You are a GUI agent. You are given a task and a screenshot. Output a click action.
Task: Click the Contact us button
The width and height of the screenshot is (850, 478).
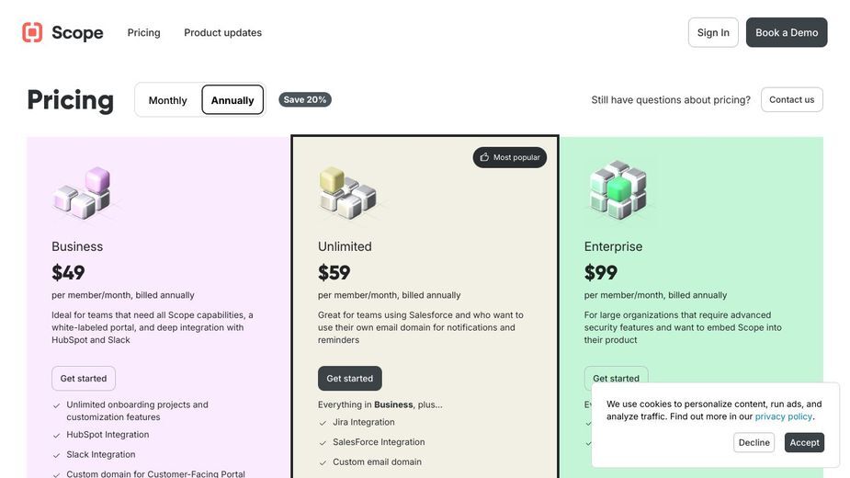[x=791, y=100]
